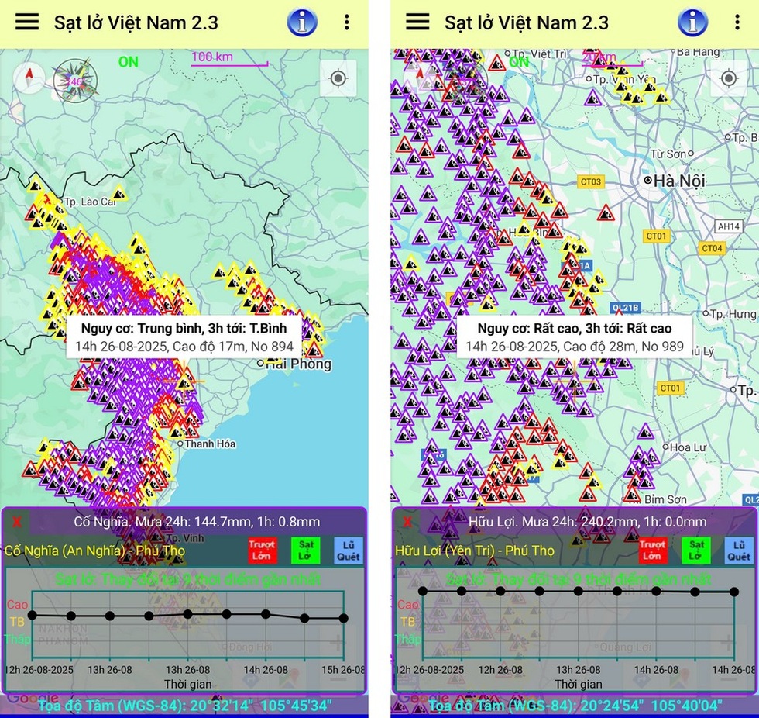Screen dimensions: 759x718
Task: Open hamburger menu in left screen
Action: click(27, 22)
